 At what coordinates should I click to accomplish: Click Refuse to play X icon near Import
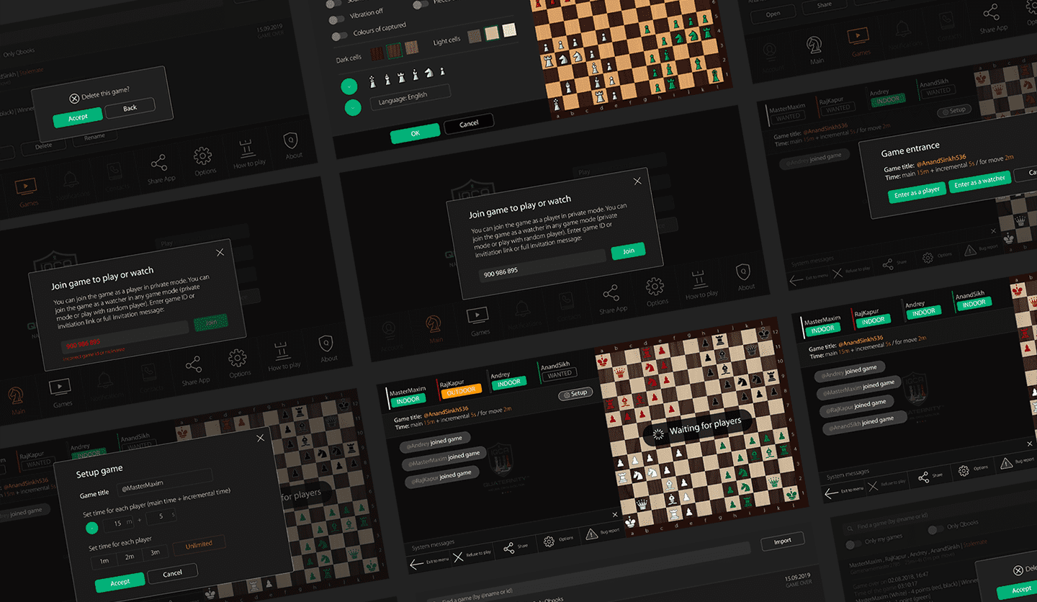pyautogui.click(x=458, y=557)
